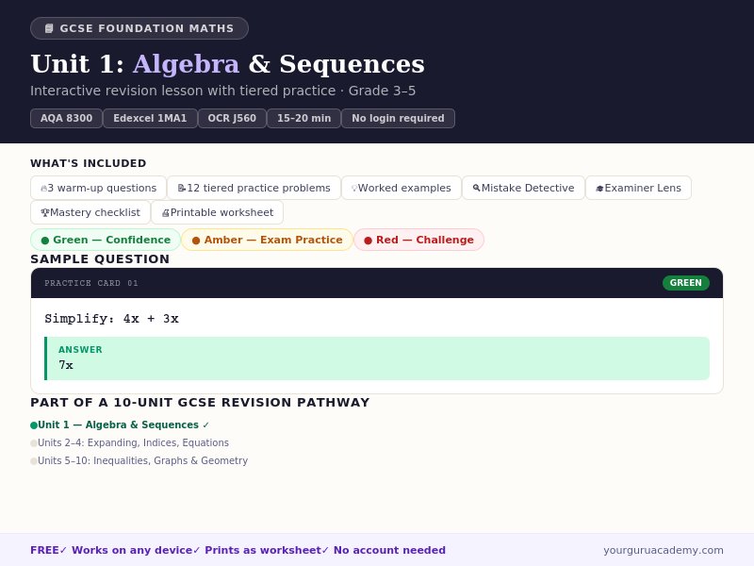The image size is (754, 566).
Task: Click the Worked examples lightbulb icon
Action: tap(354, 188)
